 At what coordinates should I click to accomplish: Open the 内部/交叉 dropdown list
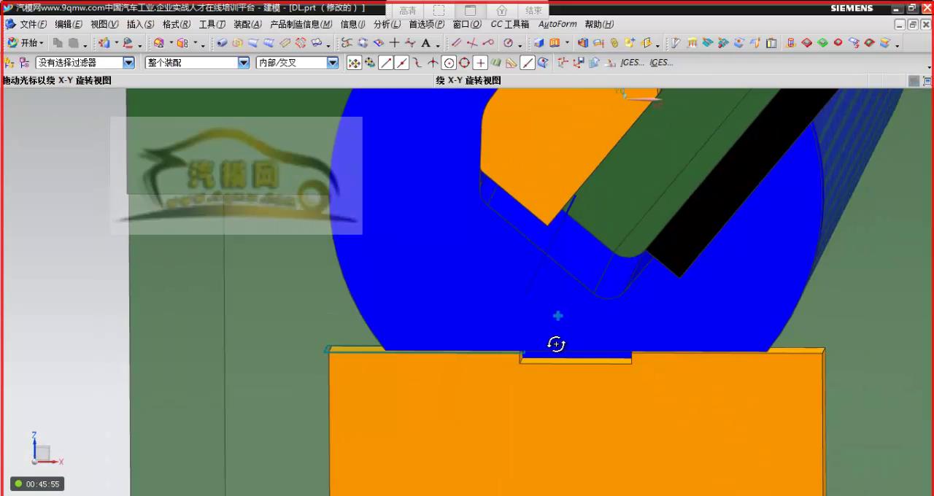tap(333, 63)
